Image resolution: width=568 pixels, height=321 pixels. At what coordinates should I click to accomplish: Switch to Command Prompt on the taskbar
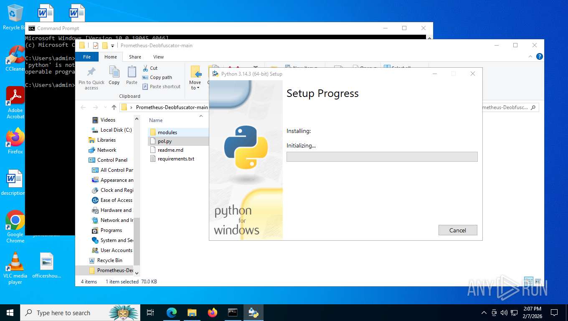click(233, 313)
